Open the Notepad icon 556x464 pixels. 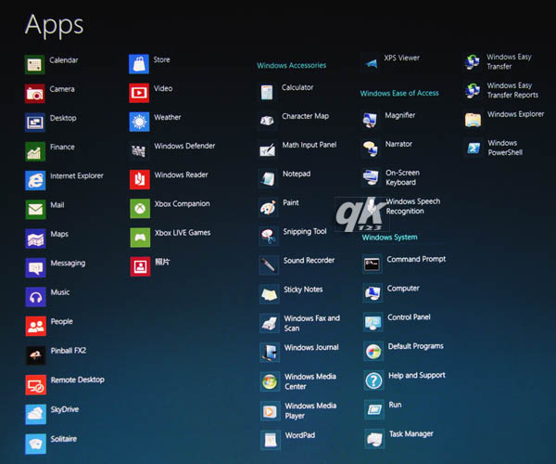tap(268, 178)
